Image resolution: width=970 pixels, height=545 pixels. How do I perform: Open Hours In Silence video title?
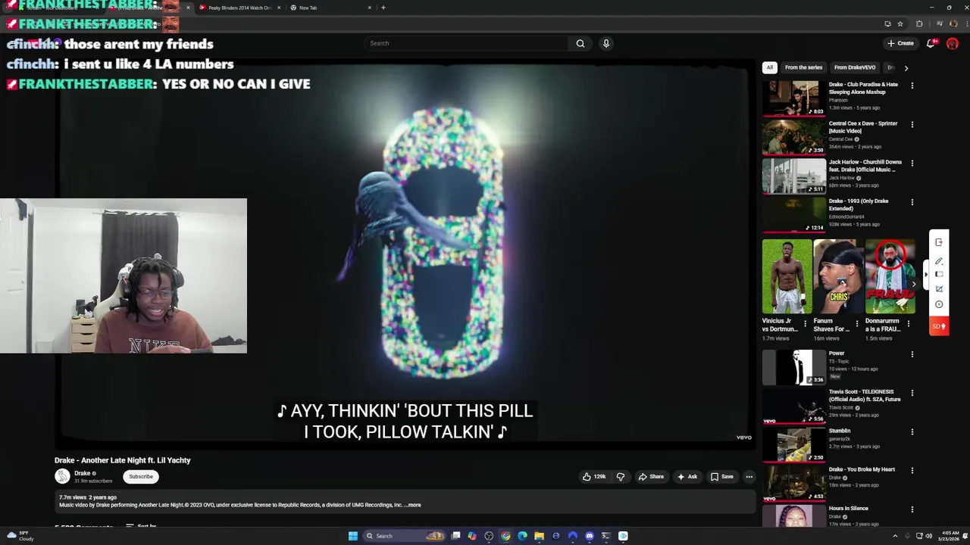click(848, 508)
